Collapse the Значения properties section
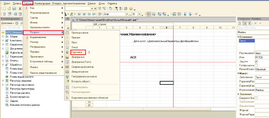Viewport: 269px width, 118px height. tap(238, 94)
